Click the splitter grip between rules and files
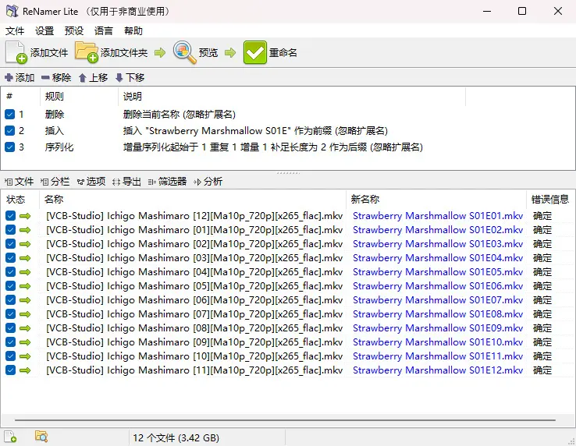The width and height of the screenshot is (576, 446). (288, 173)
